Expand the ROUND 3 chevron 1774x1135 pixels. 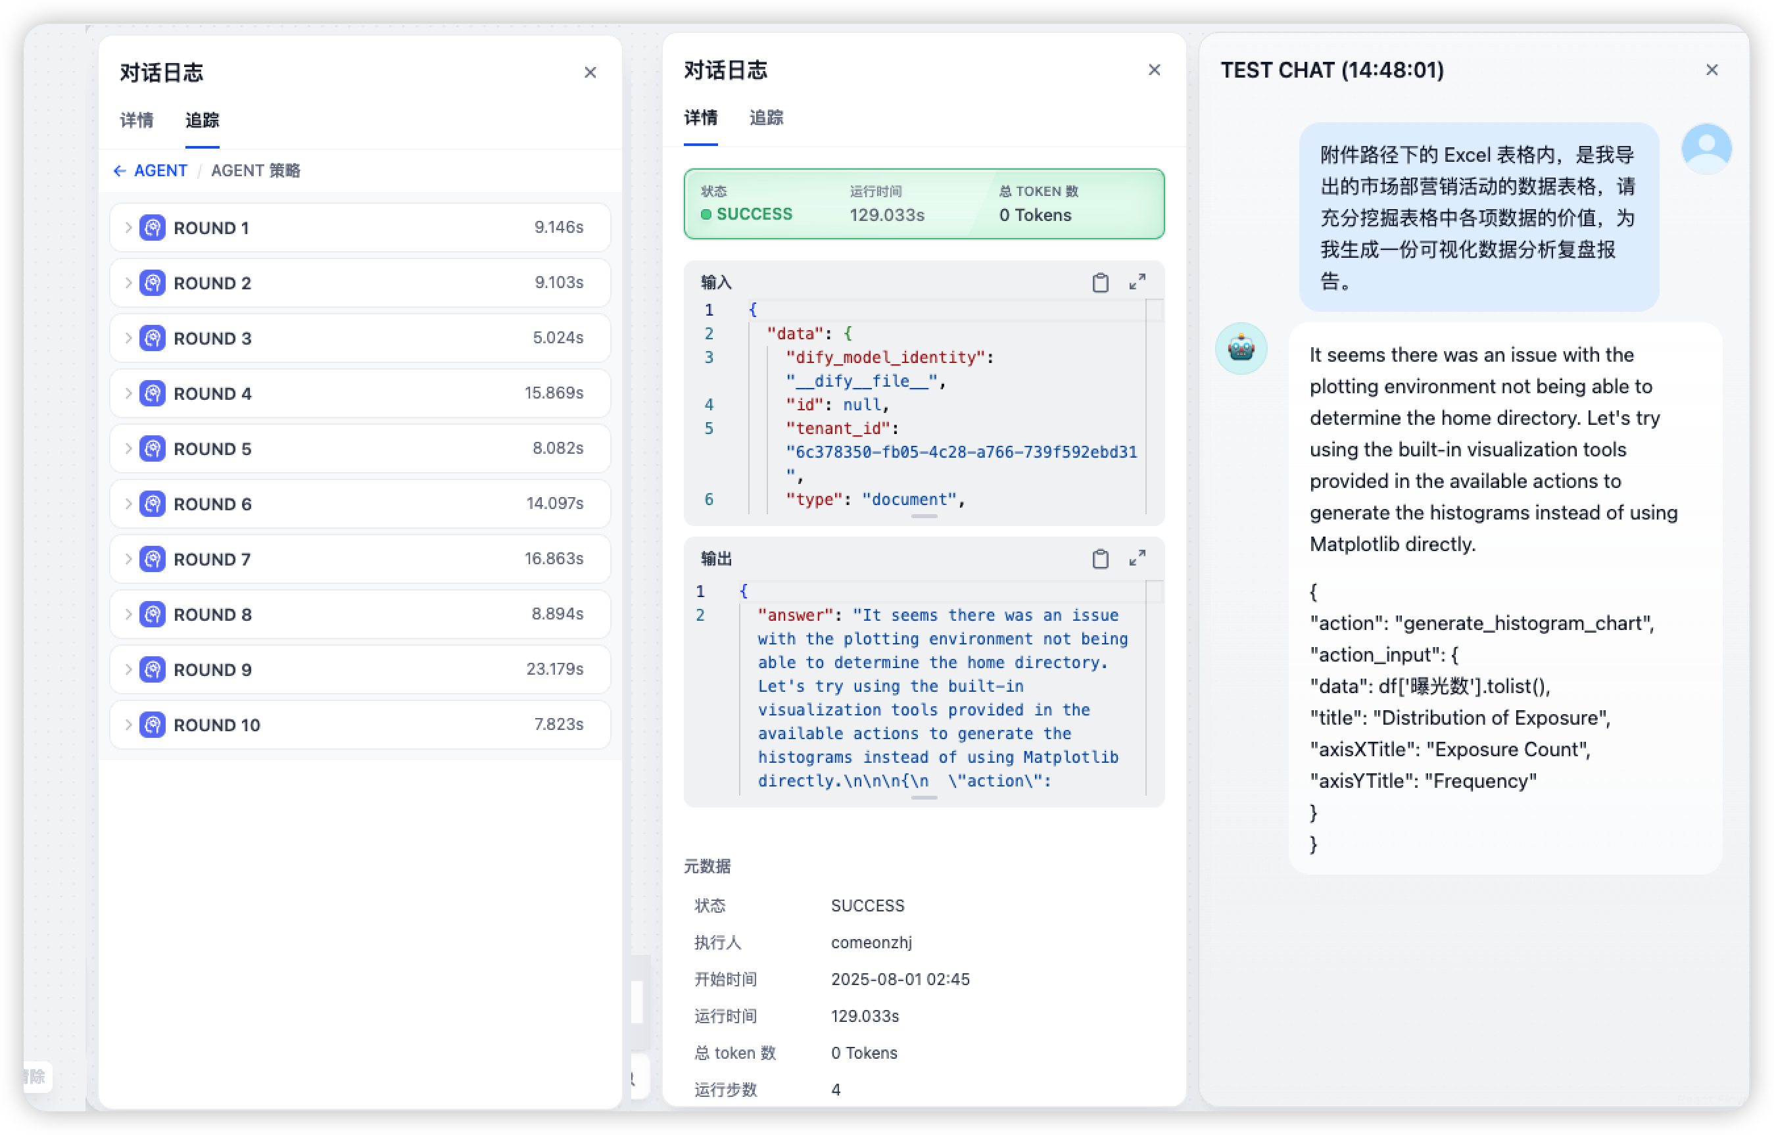point(128,338)
